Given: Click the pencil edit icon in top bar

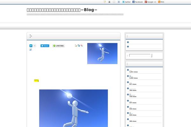Looking at the screenshot, I should coord(104,2).
